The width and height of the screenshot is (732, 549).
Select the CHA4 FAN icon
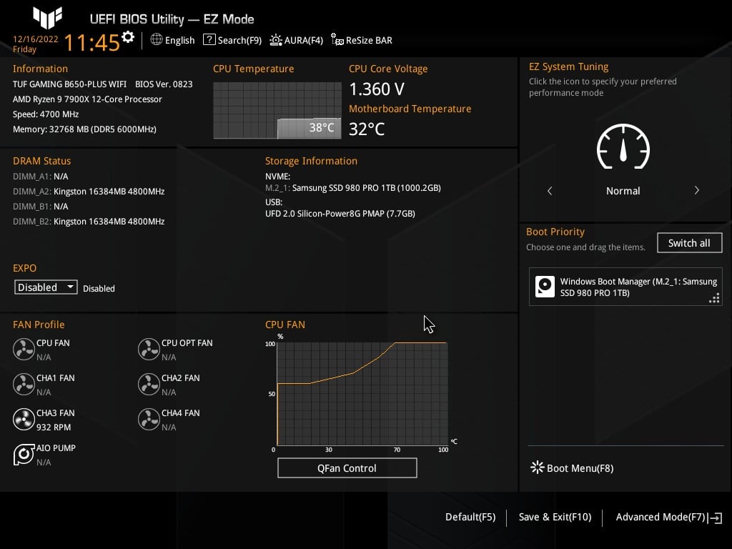click(149, 419)
